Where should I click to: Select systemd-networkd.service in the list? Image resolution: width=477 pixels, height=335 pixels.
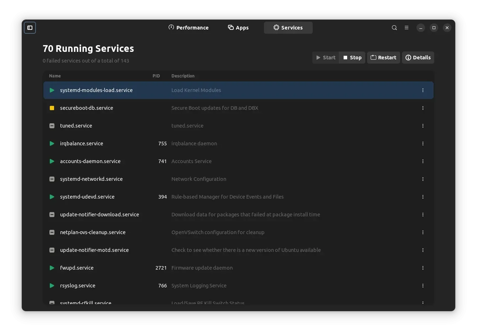91,179
